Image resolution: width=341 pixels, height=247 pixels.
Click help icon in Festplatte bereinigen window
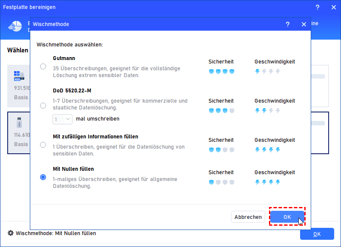[317, 8]
